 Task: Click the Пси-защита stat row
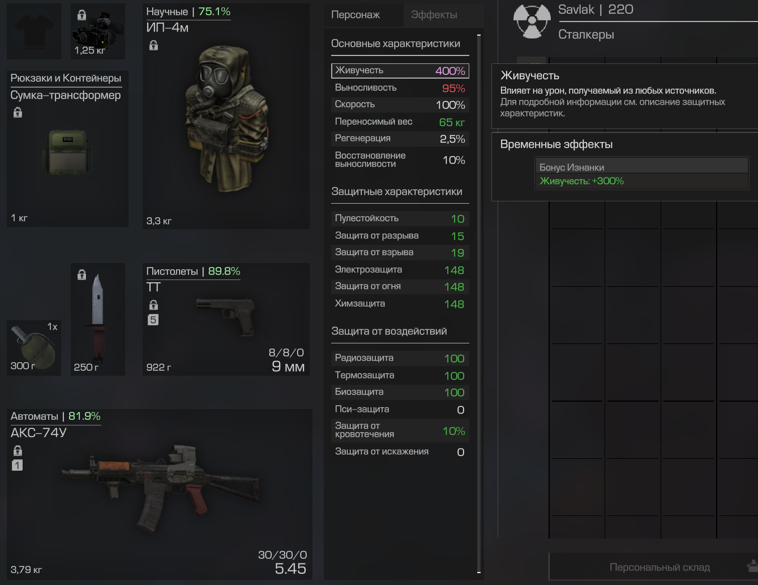tap(400, 409)
